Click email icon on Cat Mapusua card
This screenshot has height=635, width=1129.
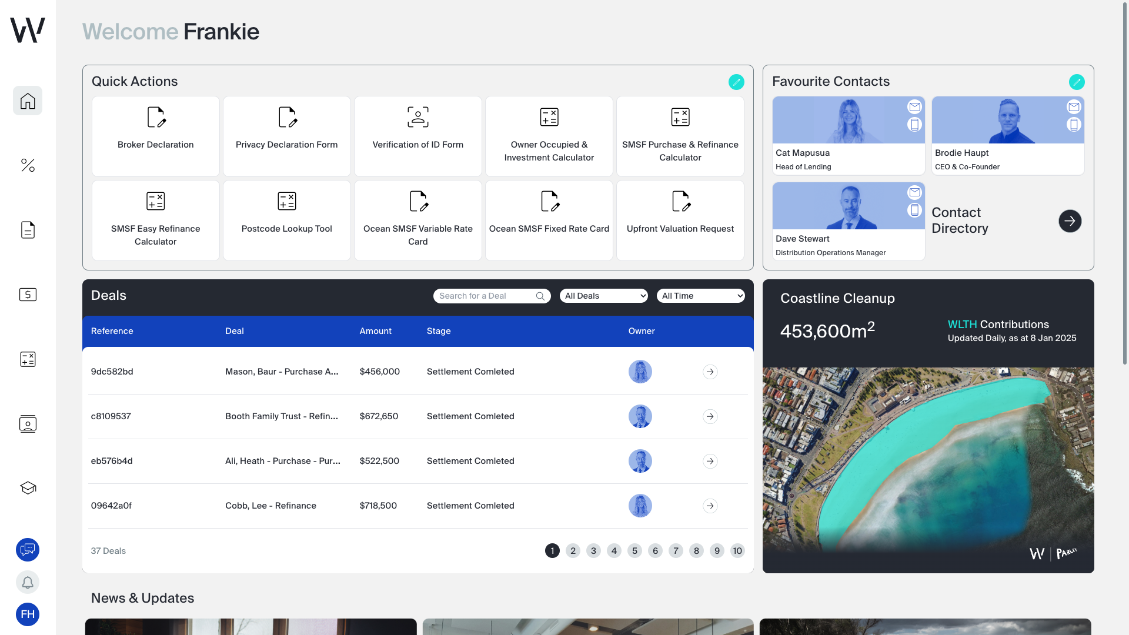click(914, 107)
